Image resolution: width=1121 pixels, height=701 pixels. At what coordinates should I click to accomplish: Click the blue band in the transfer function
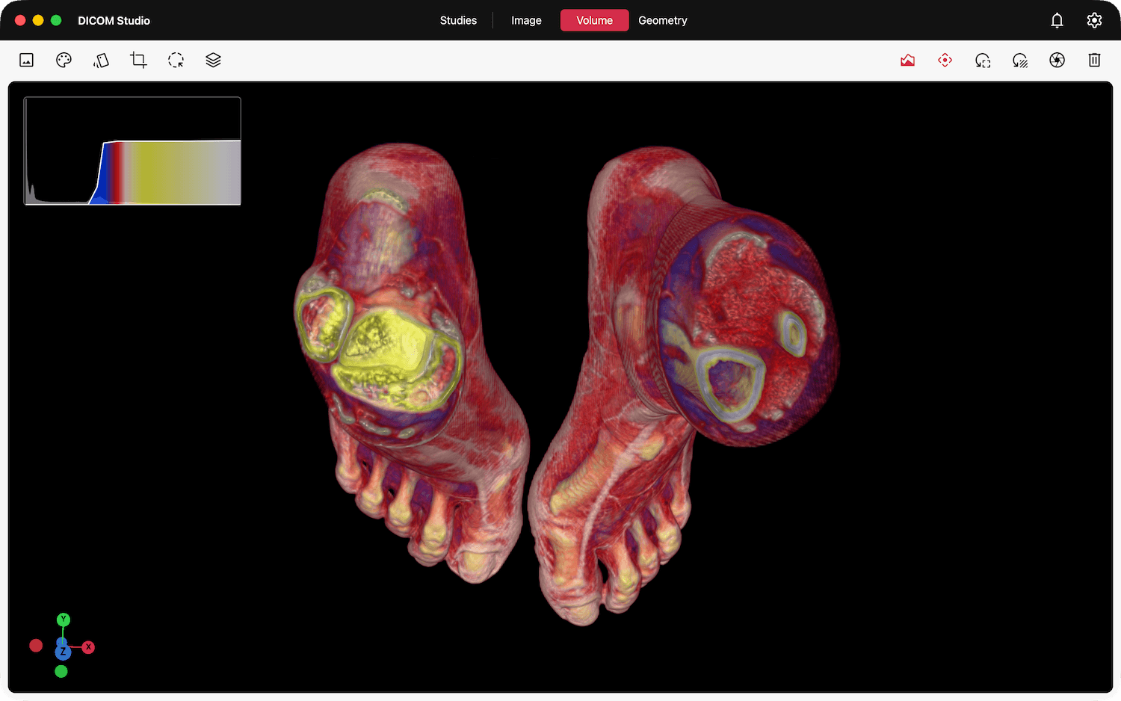103,176
